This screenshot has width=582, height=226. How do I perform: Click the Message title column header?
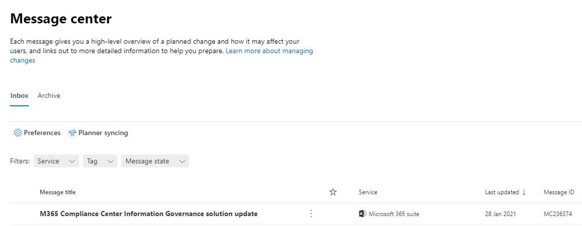coord(58,192)
